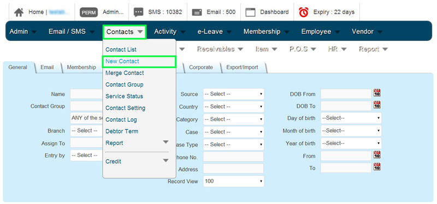
Task: Open the To date calendar picker
Action: 377,167
